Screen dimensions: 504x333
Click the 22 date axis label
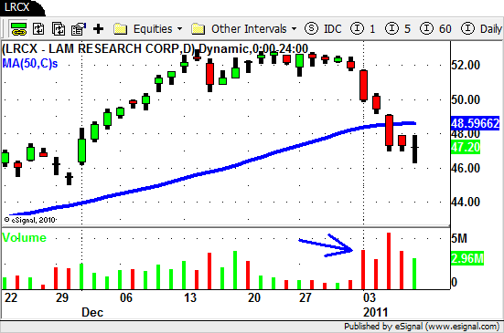pyautogui.click(x=11, y=297)
